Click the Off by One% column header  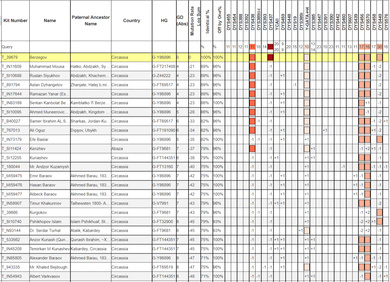pyautogui.click(x=219, y=21)
